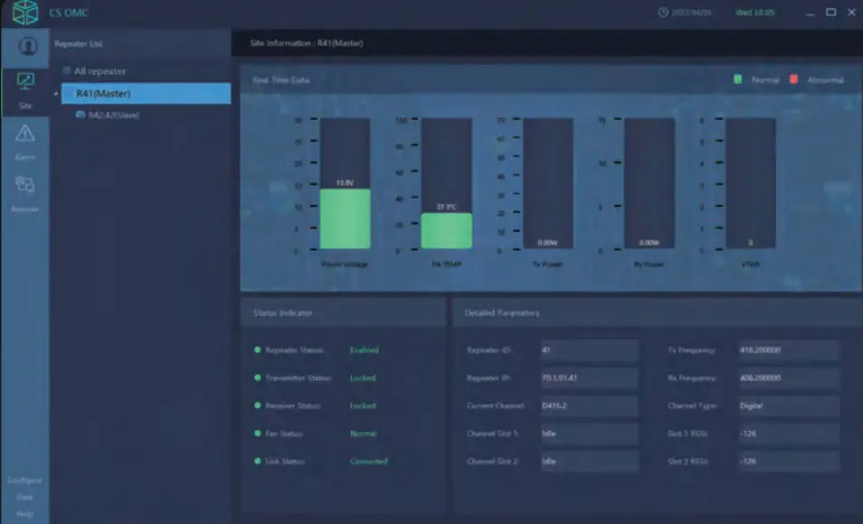Click the Wed 10:05 time display
Screen dimensions: 863x524
(x=754, y=12)
